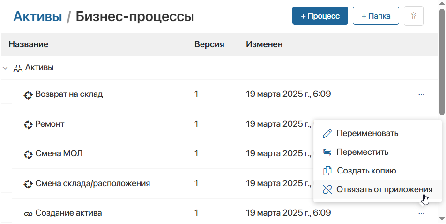Screen dimensions: 446x224
Task: Click the Версия column header
Action: point(209,44)
